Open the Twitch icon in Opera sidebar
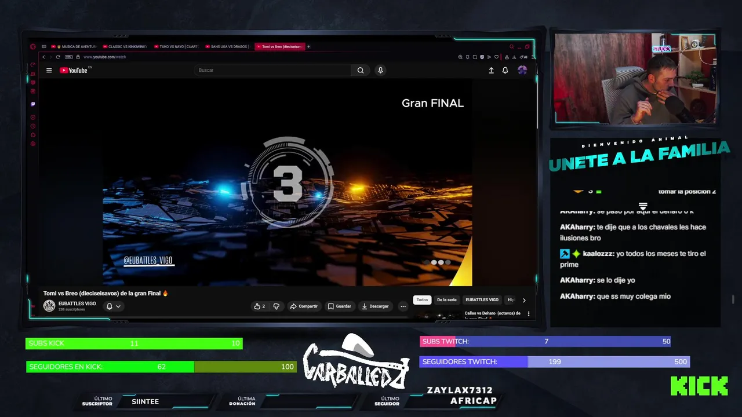Image resolution: width=742 pixels, height=417 pixels. point(33,104)
